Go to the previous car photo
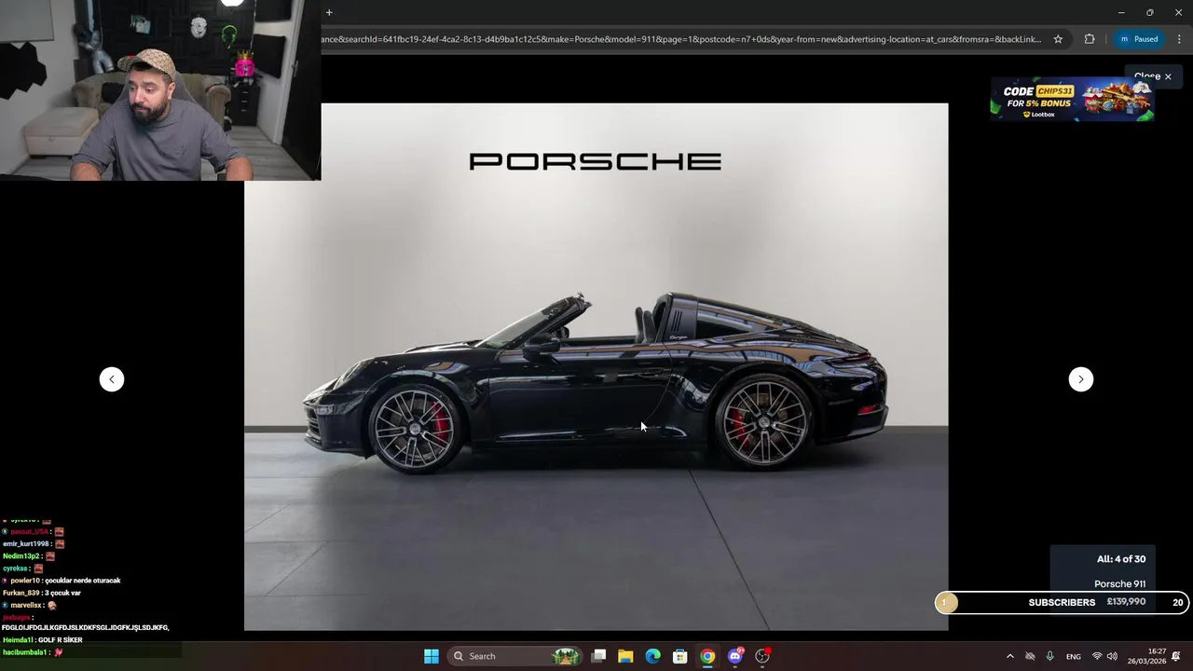Image resolution: width=1193 pixels, height=671 pixels. [112, 379]
